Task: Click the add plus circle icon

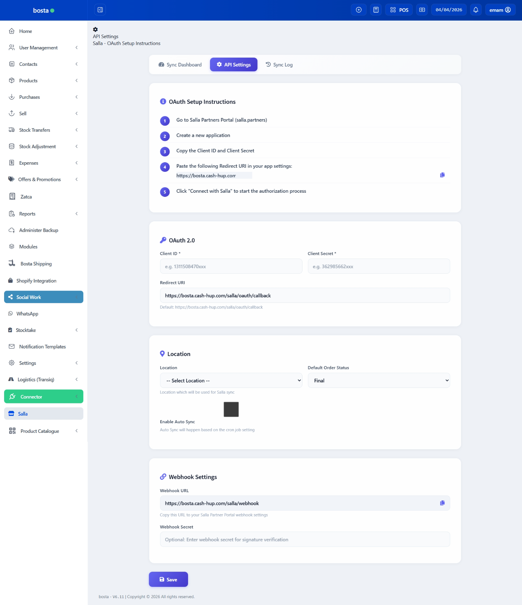Action: coord(359,10)
